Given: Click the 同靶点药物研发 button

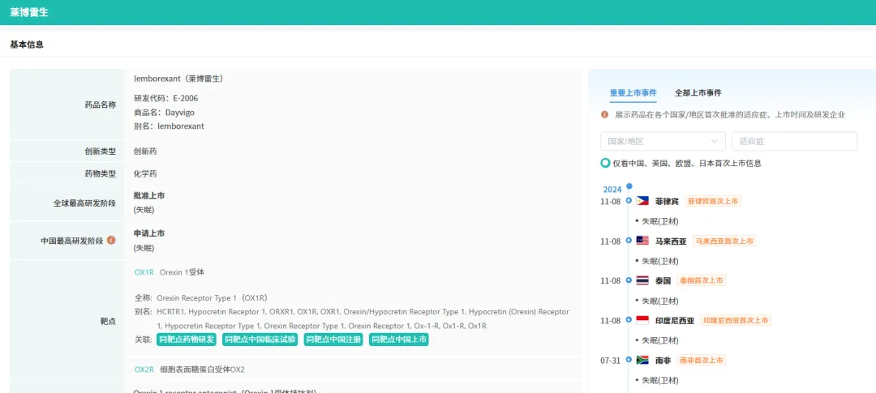Looking at the screenshot, I should [x=186, y=340].
